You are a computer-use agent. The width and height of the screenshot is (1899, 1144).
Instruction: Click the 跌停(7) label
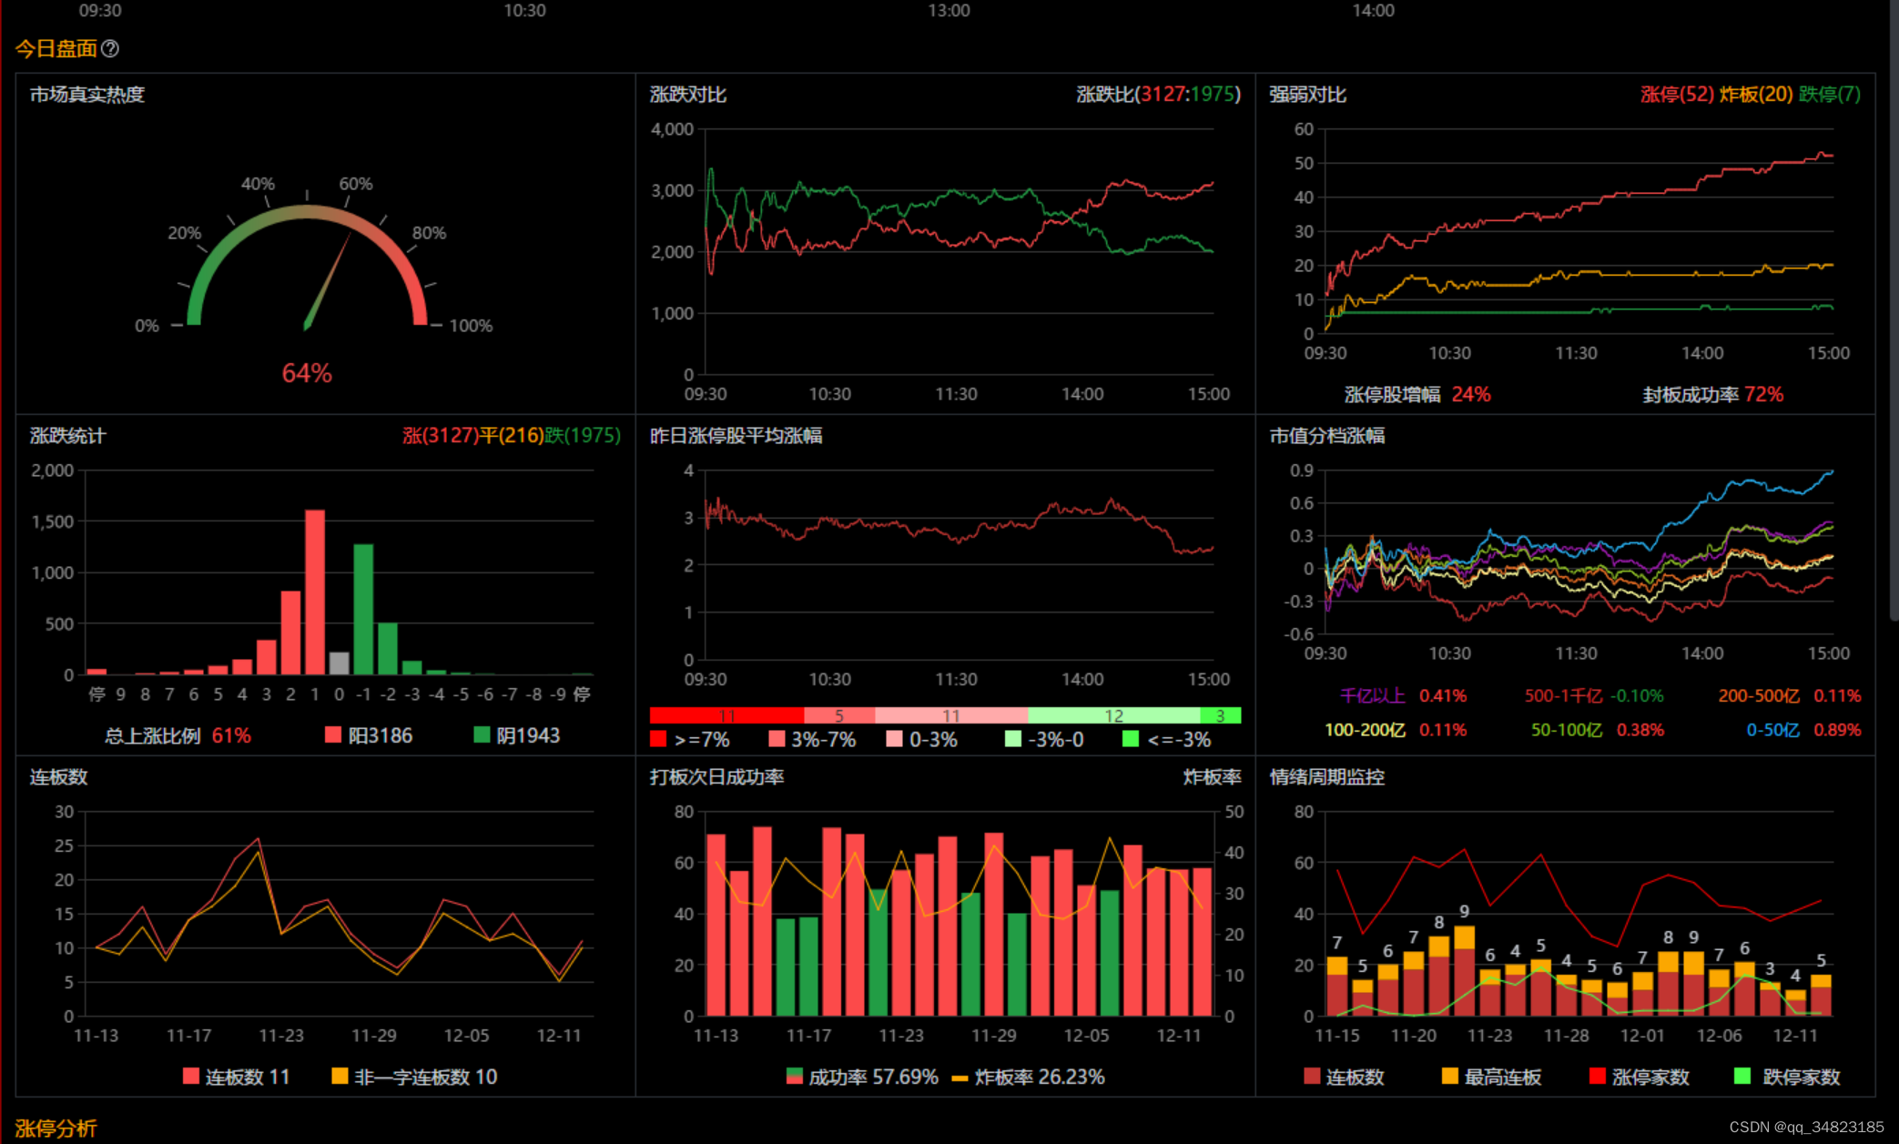click(x=1830, y=95)
